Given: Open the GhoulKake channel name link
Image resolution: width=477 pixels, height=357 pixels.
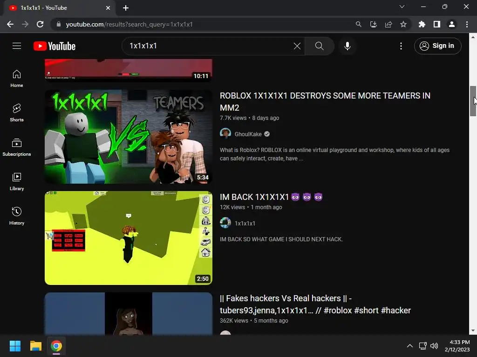Looking at the screenshot, I should [248, 134].
